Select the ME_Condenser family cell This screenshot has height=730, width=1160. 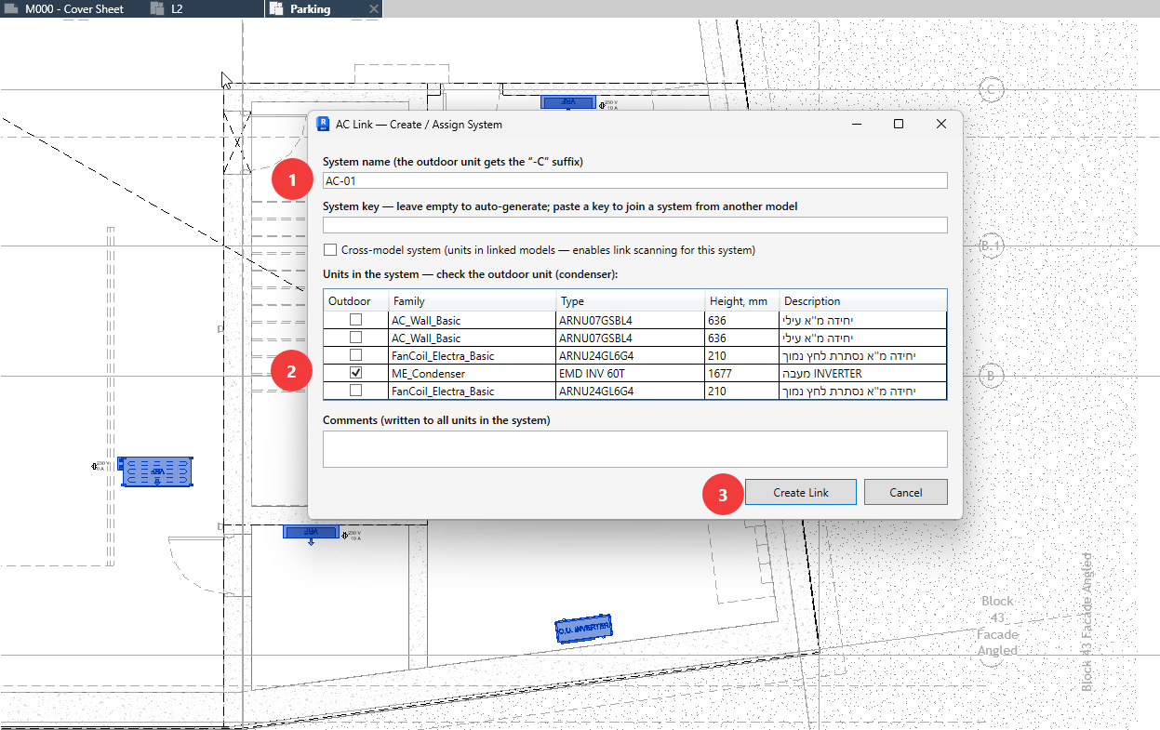coord(472,373)
